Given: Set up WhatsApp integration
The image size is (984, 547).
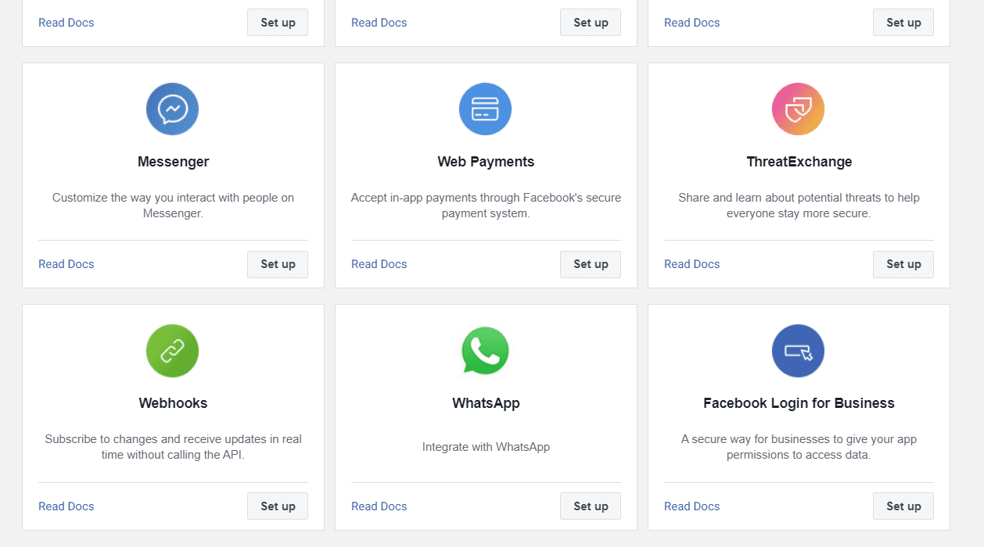Looking at the screenshot, I should (590, 506).
